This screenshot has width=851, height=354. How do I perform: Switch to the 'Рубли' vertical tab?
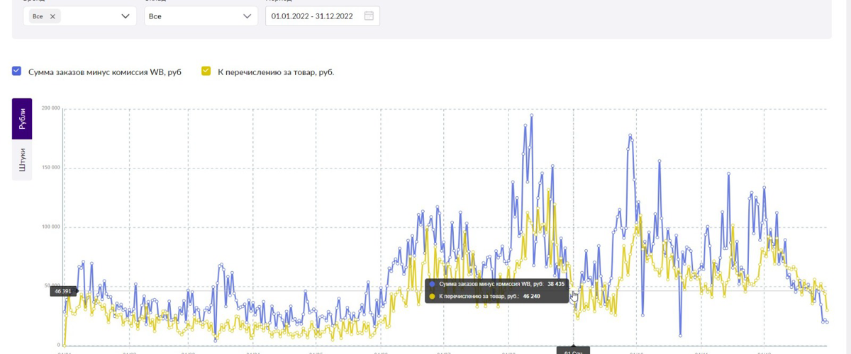22,119
